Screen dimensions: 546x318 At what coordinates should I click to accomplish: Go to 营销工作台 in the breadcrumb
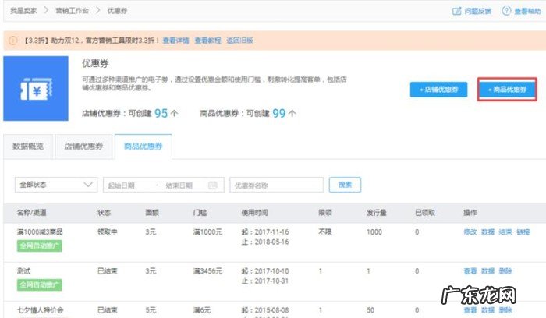[72, 11]
